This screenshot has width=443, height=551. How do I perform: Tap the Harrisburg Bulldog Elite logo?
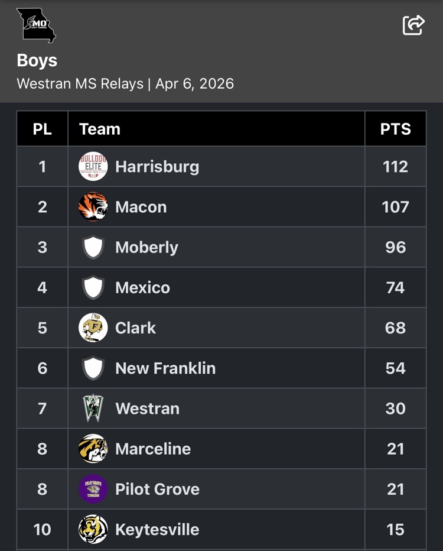click(x=93, y=167)
